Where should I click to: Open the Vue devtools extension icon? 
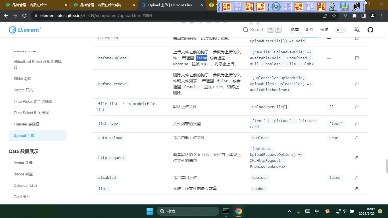point(345,16)
